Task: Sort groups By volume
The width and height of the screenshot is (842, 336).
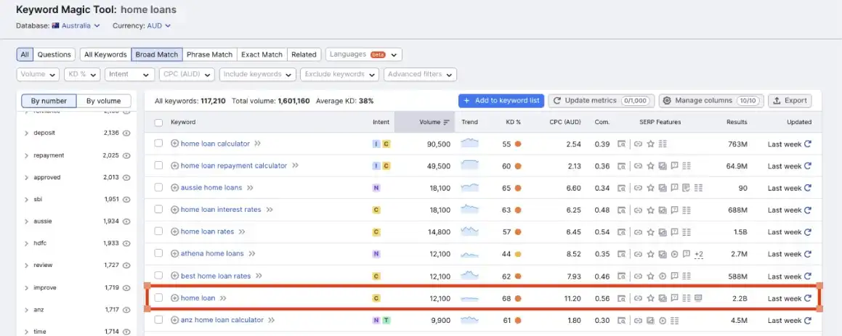Action: pos(104,101)
